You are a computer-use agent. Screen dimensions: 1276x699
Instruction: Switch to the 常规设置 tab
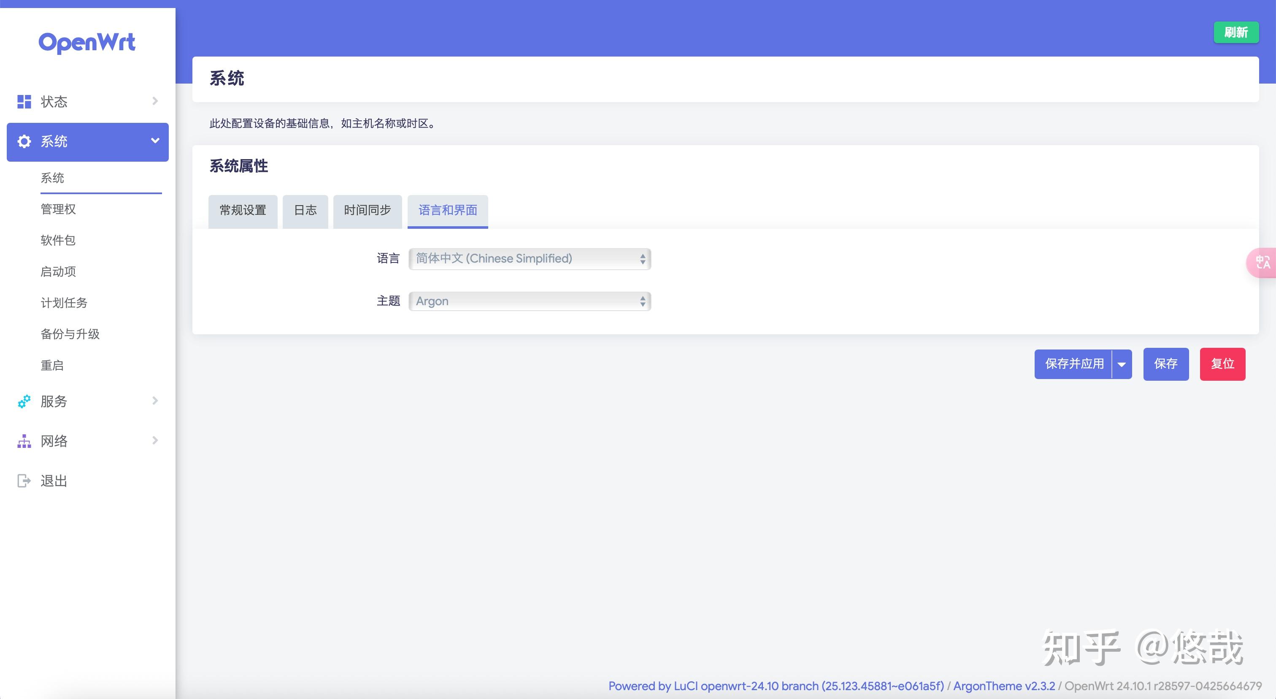(243, 211)
